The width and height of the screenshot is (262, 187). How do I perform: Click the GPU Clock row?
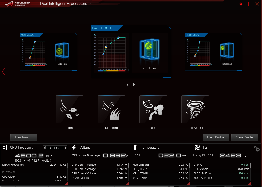(34, 177)
